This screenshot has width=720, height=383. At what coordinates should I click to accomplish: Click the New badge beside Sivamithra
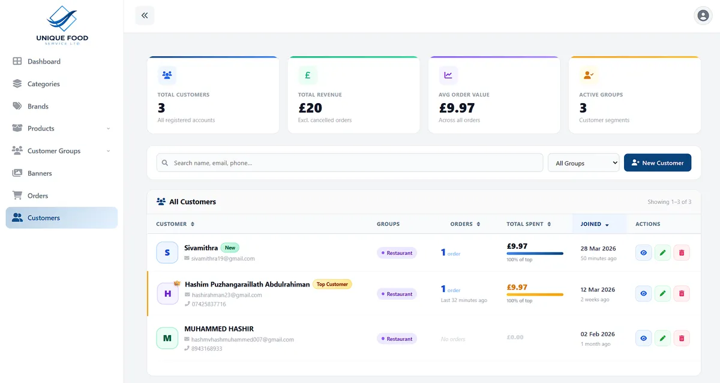click(x=230, y=248)
